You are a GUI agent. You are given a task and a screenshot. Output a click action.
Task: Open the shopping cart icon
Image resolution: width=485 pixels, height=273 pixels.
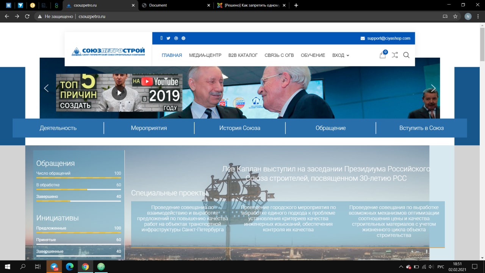click(x=383, y=55)
